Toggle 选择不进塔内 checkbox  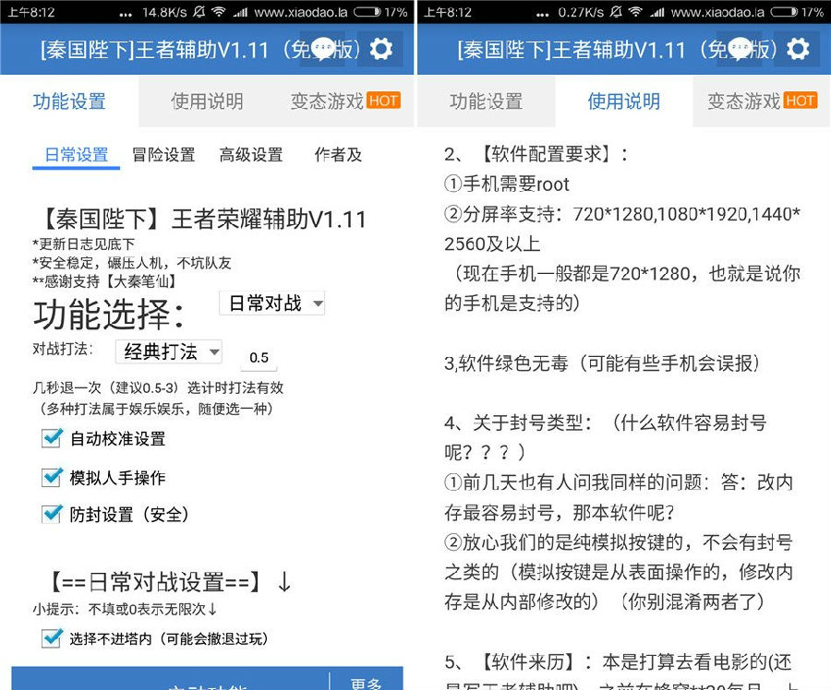[x=52, y=637]
